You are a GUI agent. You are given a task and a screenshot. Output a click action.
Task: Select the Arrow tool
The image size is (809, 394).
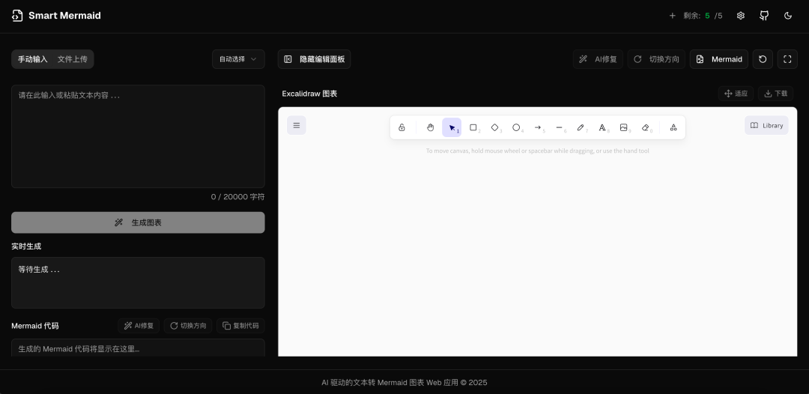(538, 127)
